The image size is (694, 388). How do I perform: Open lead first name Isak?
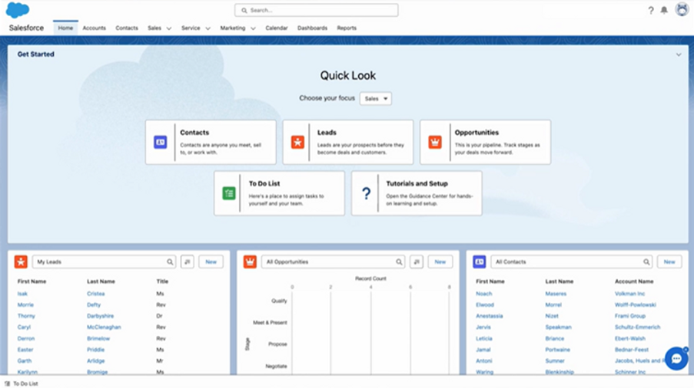[22, 294]
